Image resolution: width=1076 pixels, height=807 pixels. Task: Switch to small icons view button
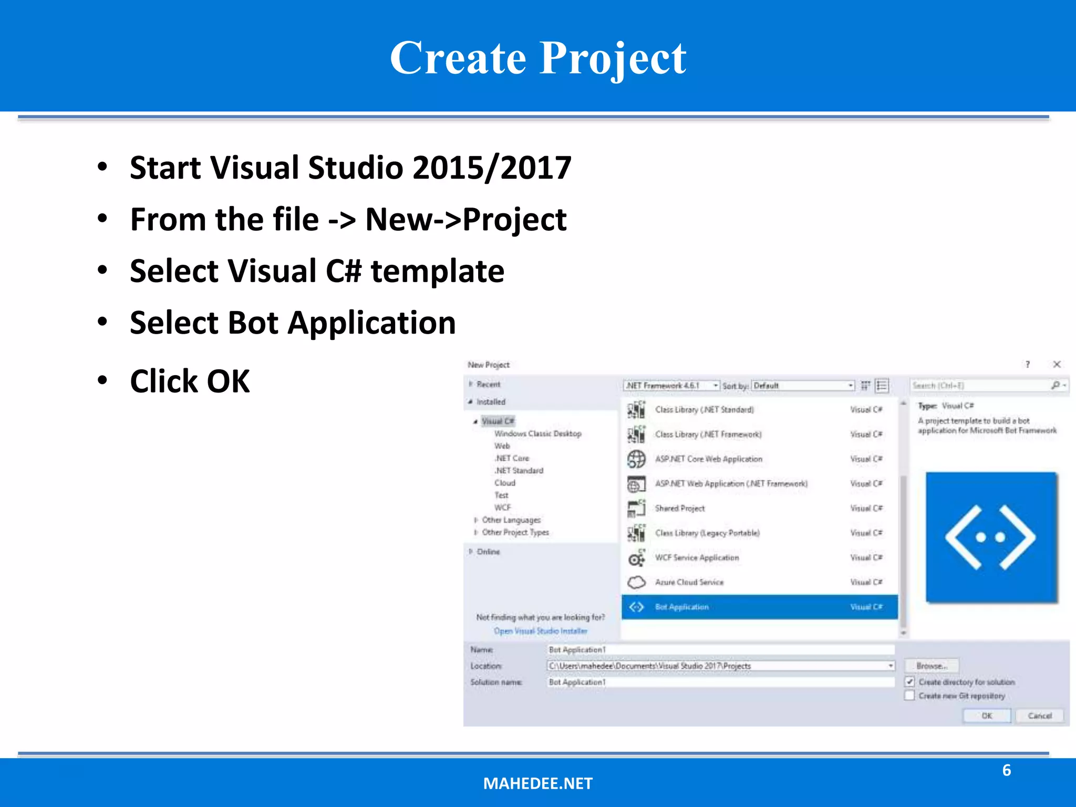point(865,386)
